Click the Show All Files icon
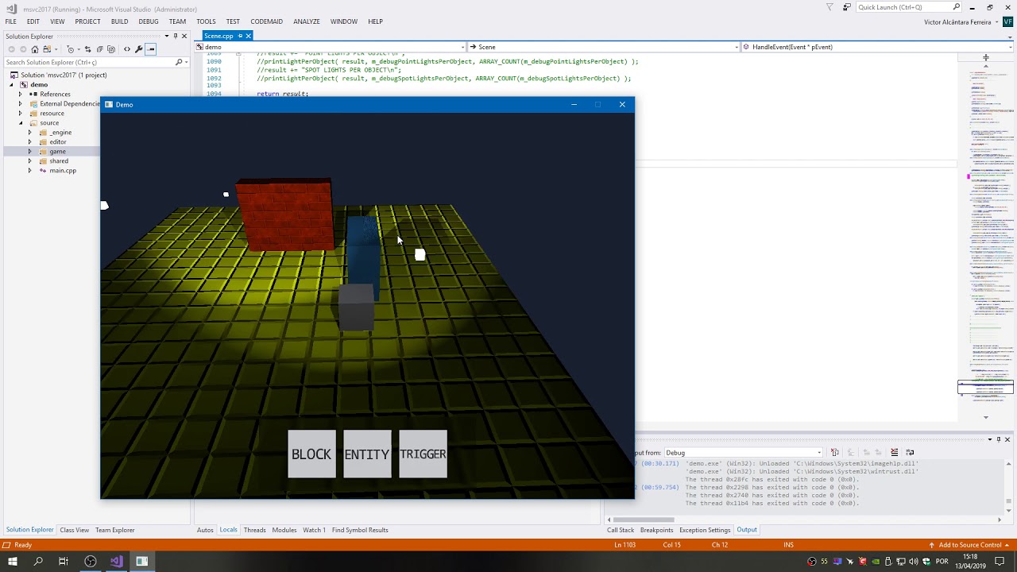 tap(111, 49)
